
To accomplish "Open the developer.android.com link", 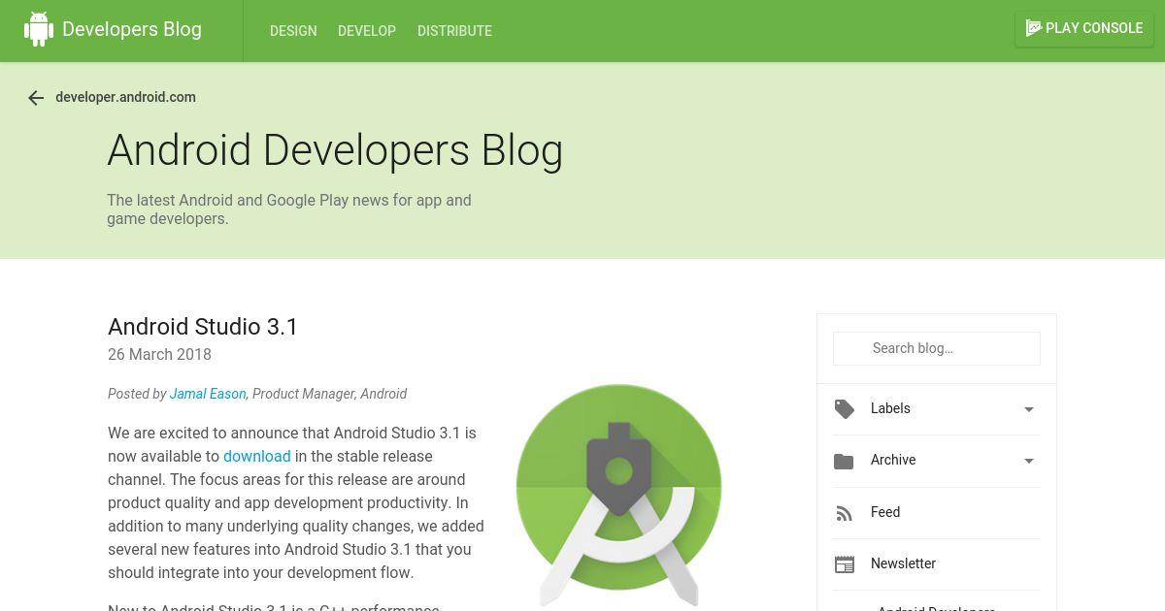I will click(x=126, y=97).
